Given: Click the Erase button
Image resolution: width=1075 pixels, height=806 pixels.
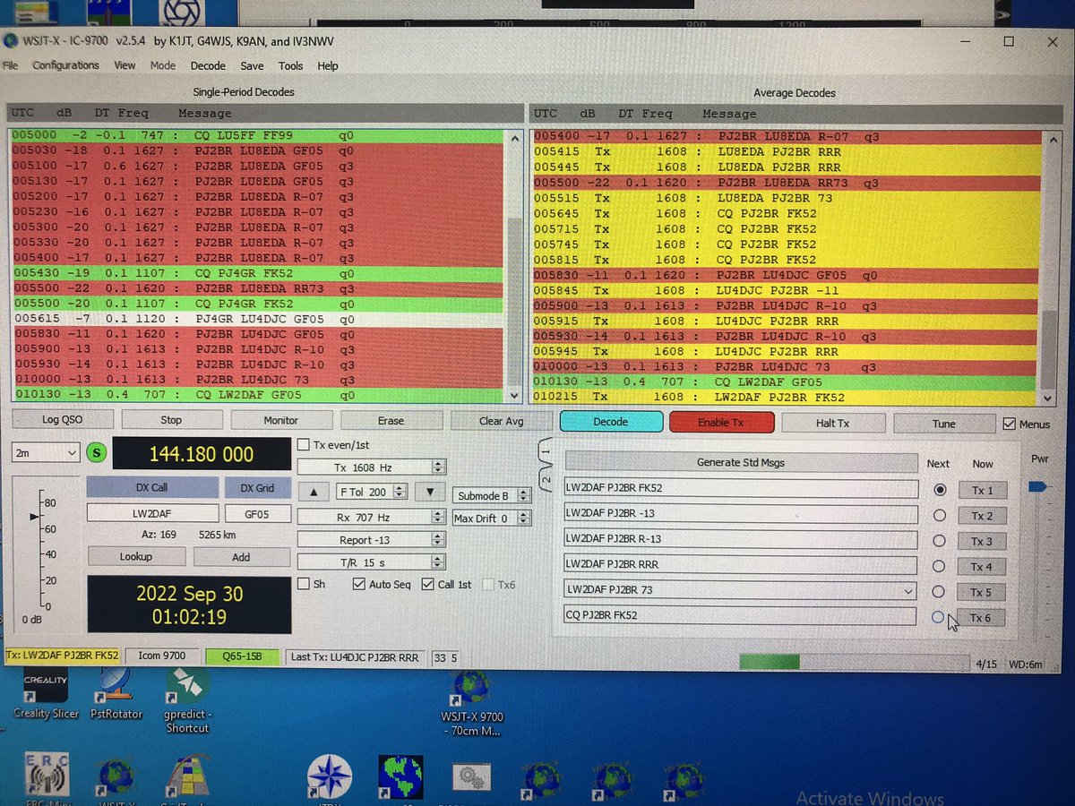Looking at the screenshot, I should coord(391,420).
